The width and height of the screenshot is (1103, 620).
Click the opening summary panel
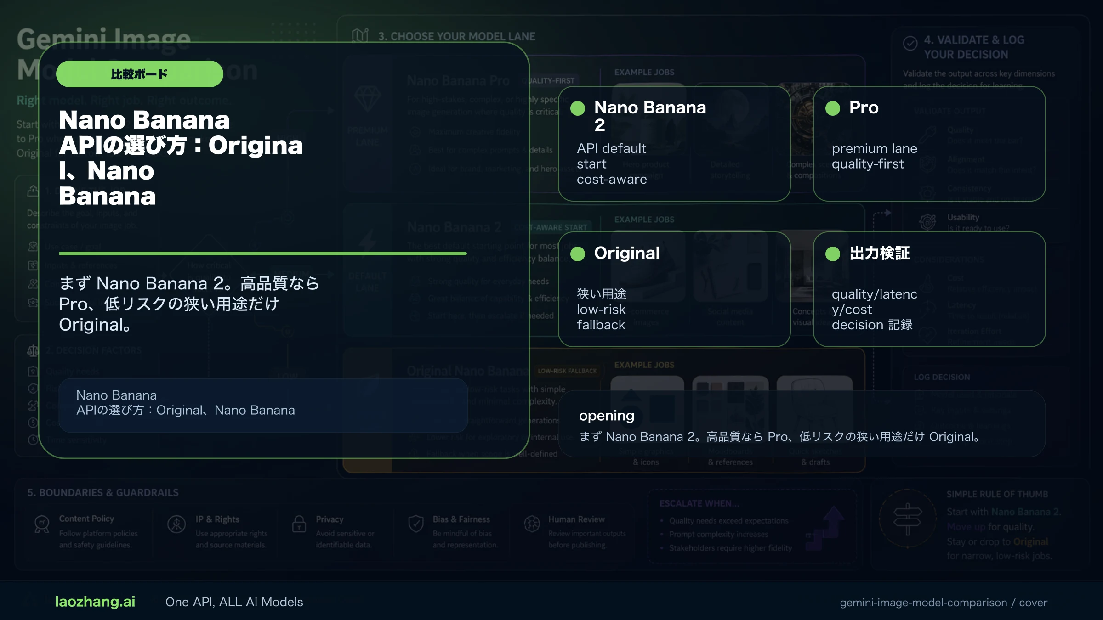click(x=802, y=424)
